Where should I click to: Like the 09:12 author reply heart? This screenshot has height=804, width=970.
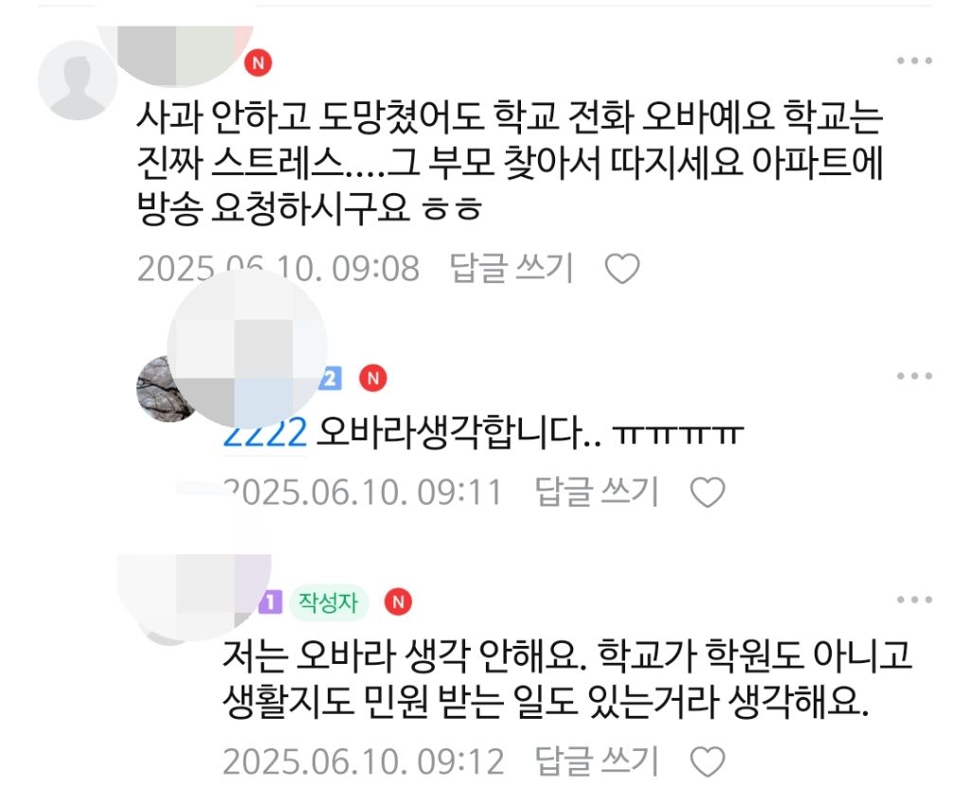(707, 762)
